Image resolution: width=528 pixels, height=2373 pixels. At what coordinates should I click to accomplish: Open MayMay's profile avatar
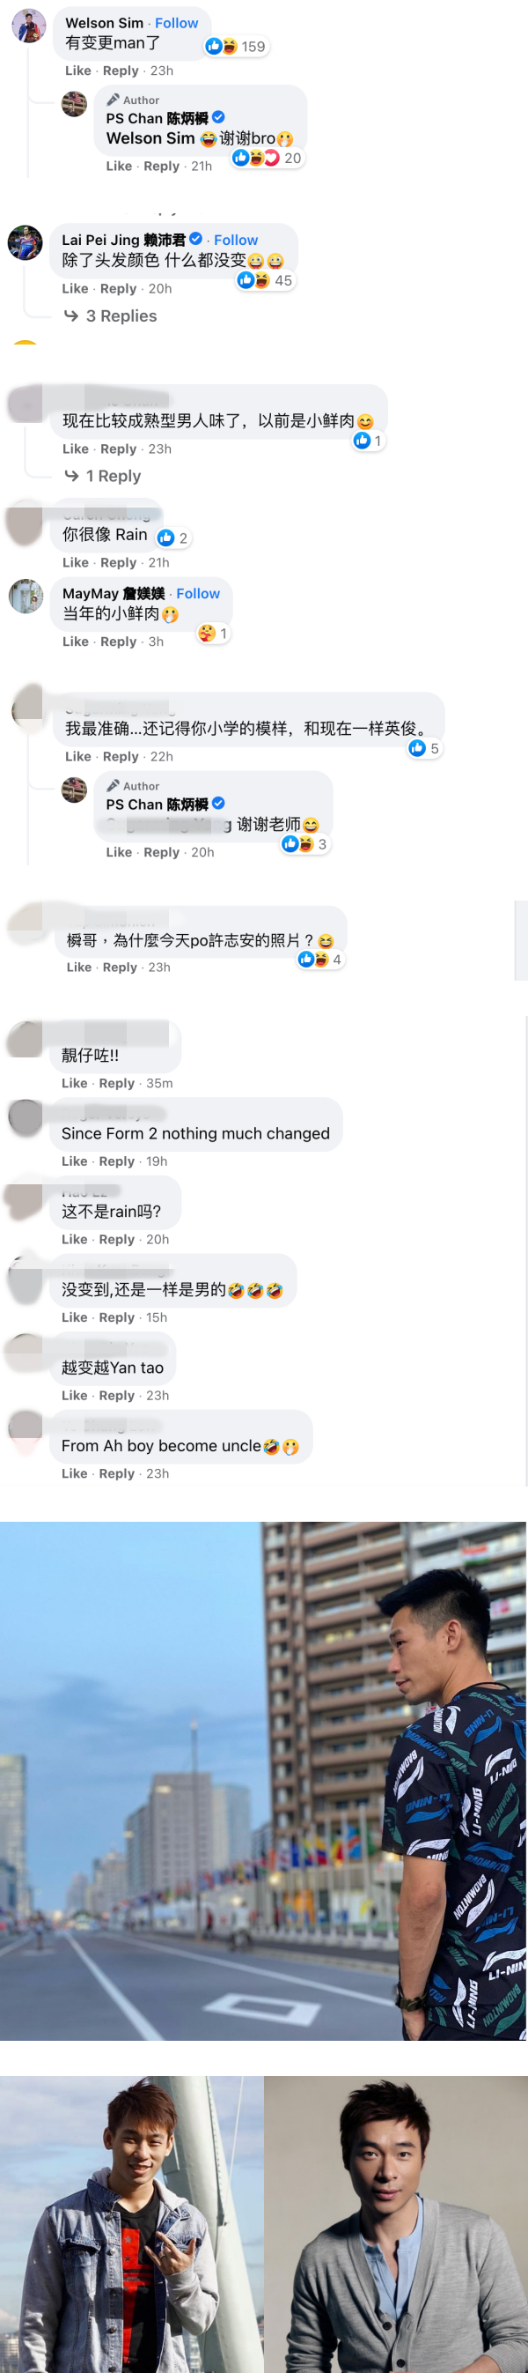(x=26, y=596)
